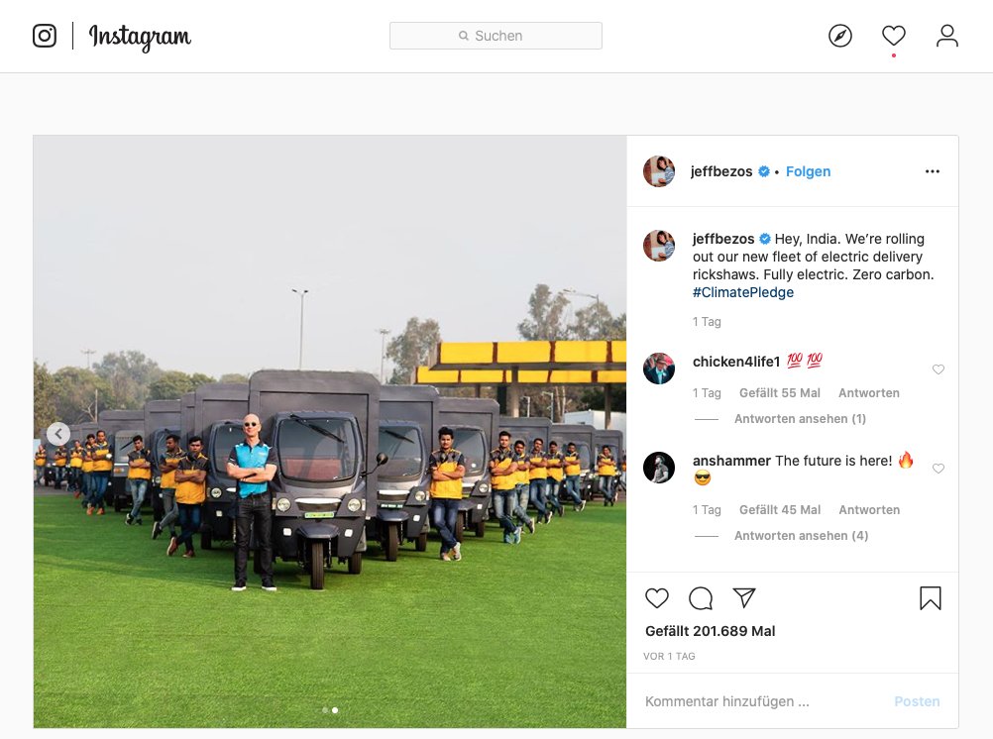Viewport: 993px width, 739px height.
Task: Follow jeffbezos via 'Folgen' link
Action: point(808,171)
